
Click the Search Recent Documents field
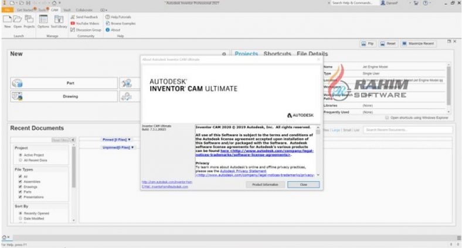(x=408, y=130)
